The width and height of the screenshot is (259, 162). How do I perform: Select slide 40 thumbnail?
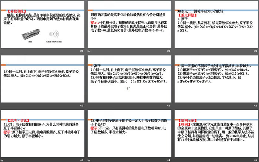click(43, 78)
